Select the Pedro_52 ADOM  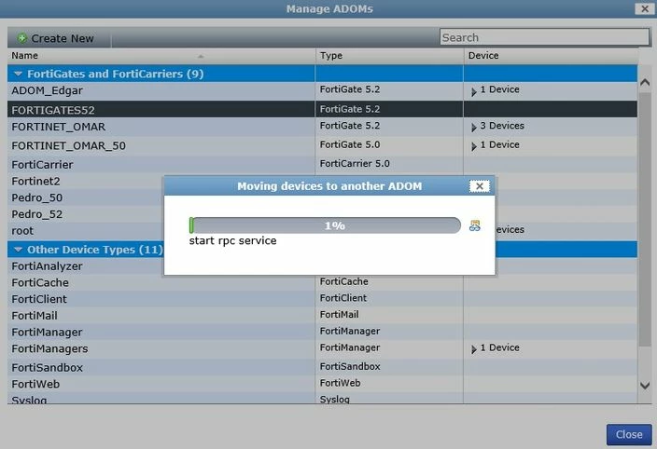[37, 214]
